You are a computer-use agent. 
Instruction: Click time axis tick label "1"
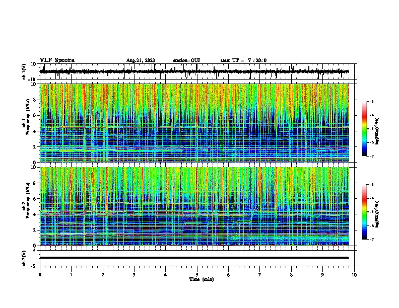tap(71, 275)
